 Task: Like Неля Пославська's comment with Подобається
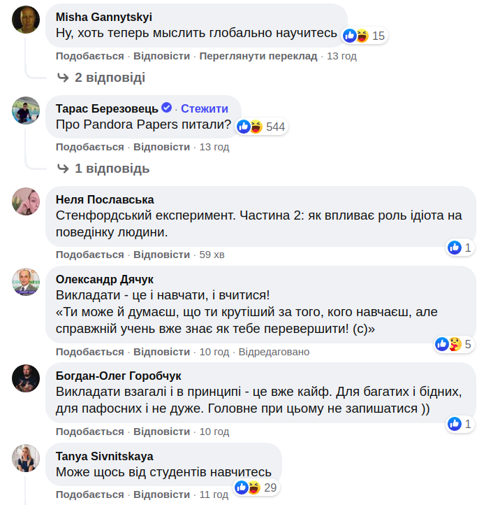click(89, 255)
